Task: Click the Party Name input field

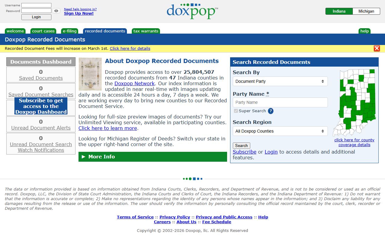Action: coord(280,102)
